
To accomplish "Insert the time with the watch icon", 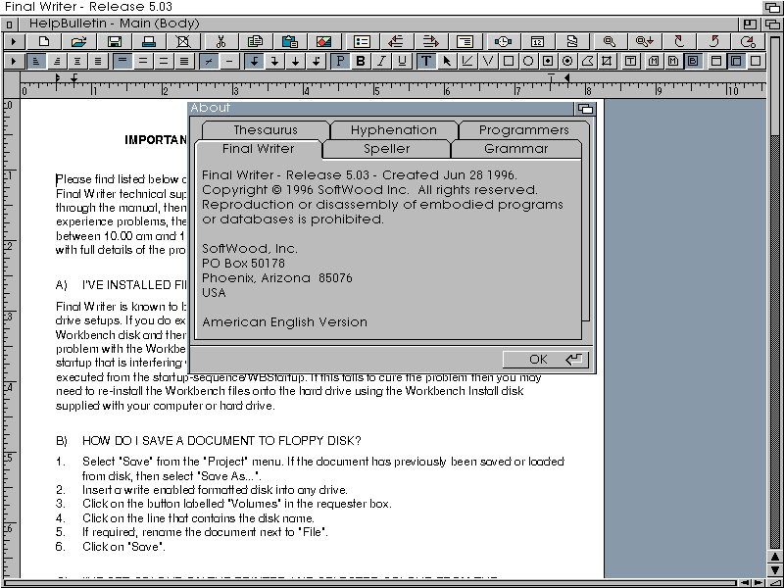I will pos(503,41).
